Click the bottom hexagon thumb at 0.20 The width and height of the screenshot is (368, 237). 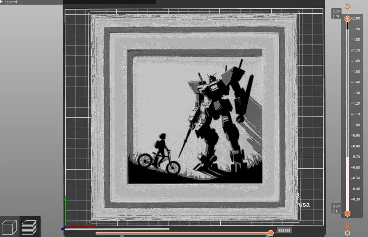click(348, 213)
